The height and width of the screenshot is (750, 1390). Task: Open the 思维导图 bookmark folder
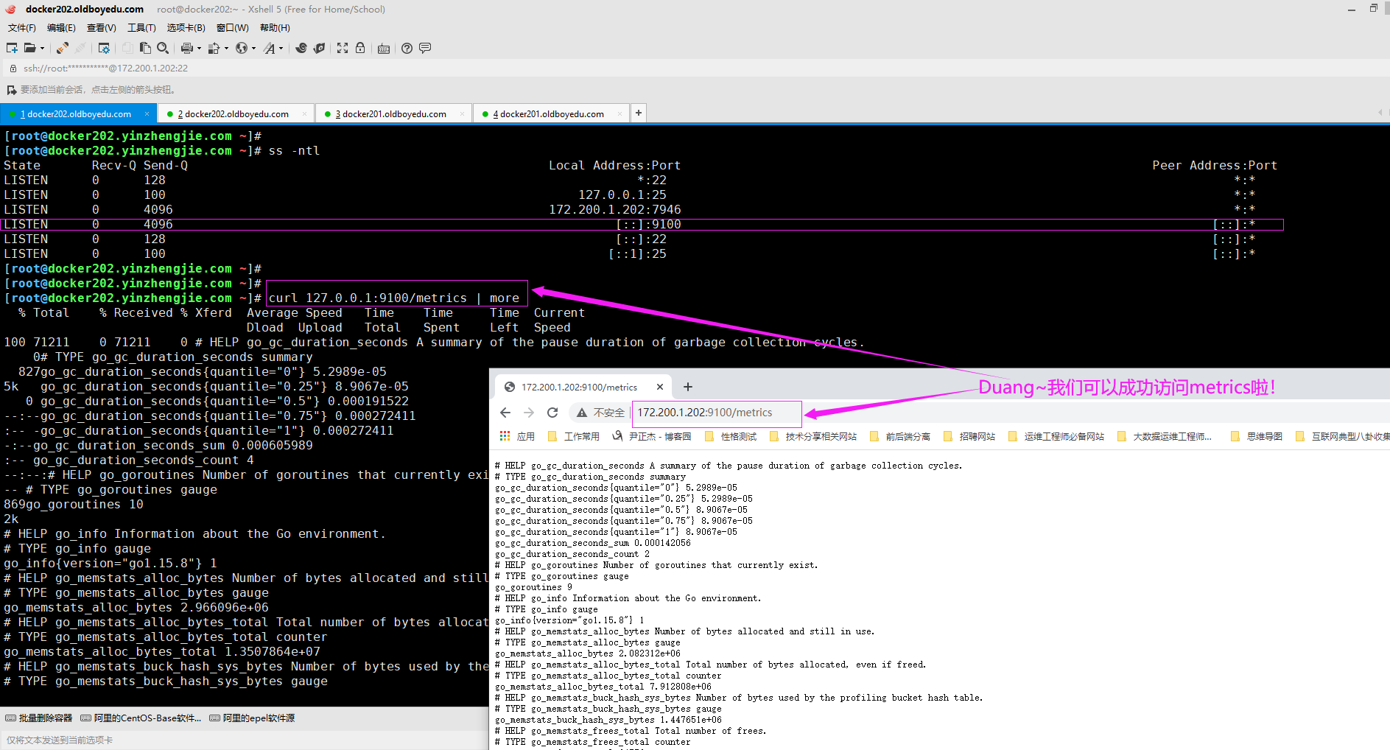[x=1257, y=437]
